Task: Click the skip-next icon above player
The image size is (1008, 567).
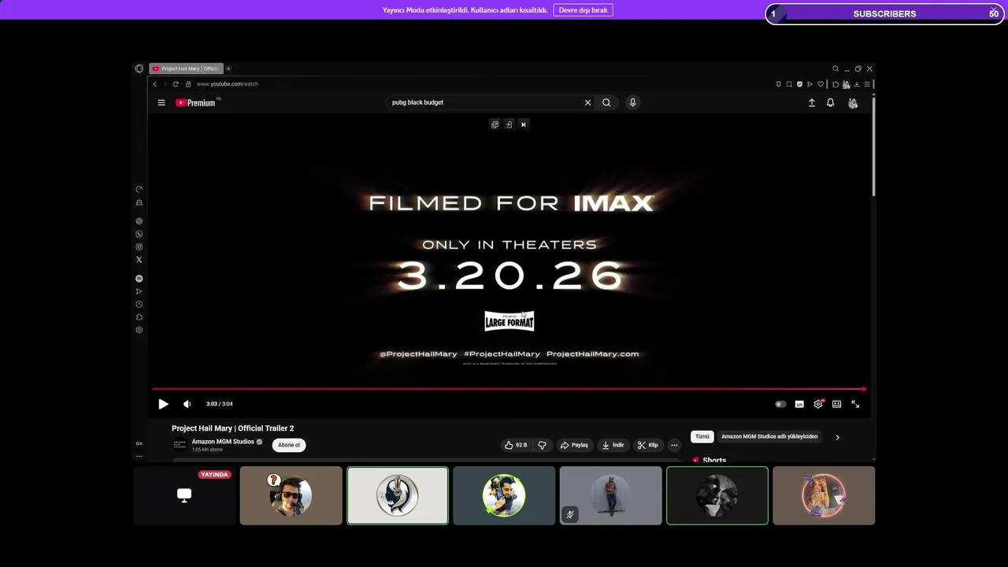Action: [523, 124]
